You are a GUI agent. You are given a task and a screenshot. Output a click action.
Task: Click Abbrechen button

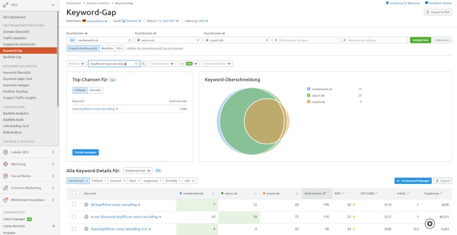(x=443, y=40)
